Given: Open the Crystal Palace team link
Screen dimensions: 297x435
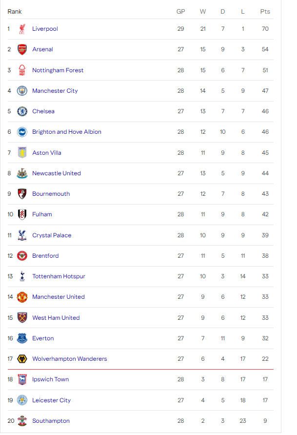Looking at the screenshot, I should (52, 235).
